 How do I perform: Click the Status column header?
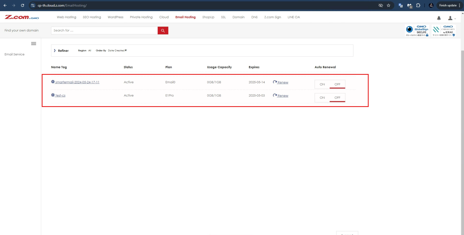128,67
